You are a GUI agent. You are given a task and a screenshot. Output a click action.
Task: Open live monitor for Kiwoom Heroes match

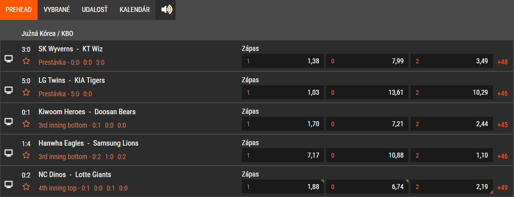pyautogui.click(x=8, y=122)
